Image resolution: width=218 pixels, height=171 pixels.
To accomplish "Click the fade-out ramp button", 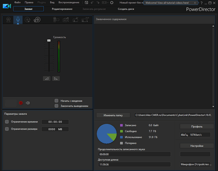I will coord(56,79).
